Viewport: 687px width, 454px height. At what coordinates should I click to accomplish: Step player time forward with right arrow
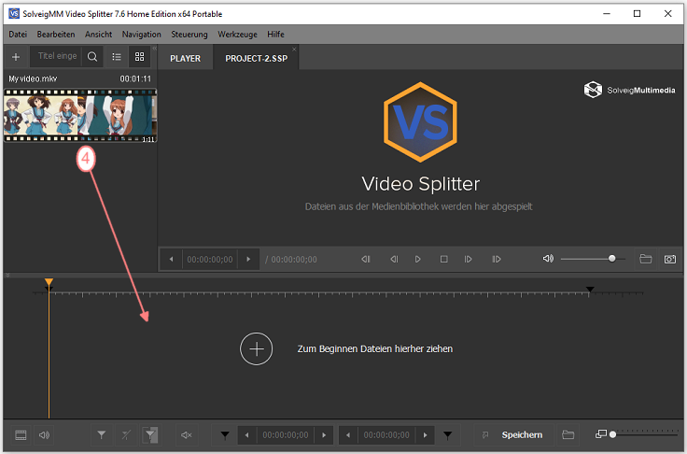[248, 260]
